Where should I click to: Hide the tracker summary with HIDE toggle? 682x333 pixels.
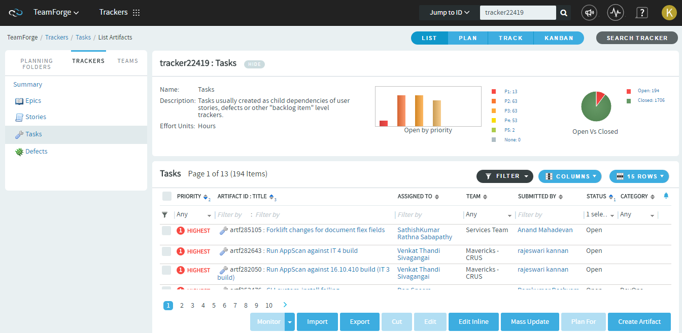point(254,64)
